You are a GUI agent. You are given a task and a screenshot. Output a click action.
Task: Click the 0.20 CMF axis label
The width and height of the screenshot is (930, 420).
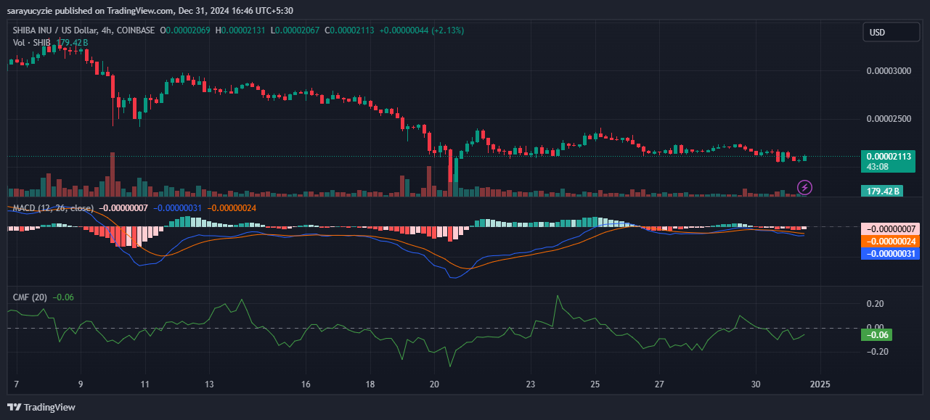(876, 304)
